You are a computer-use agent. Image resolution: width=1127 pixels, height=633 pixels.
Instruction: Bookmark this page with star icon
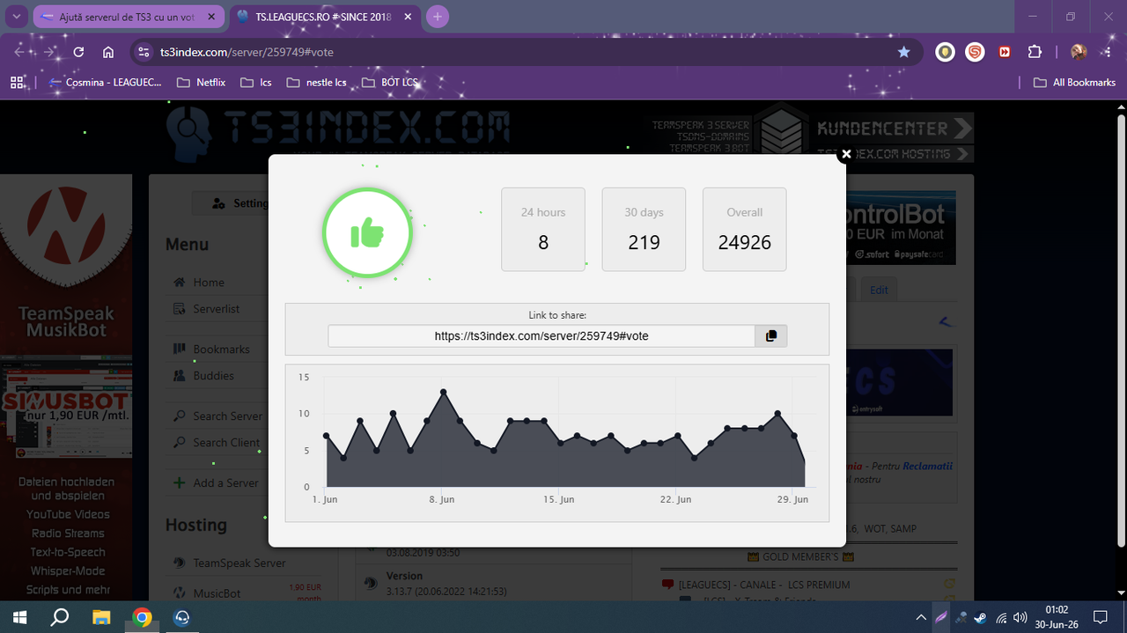(x=903, y=52)
